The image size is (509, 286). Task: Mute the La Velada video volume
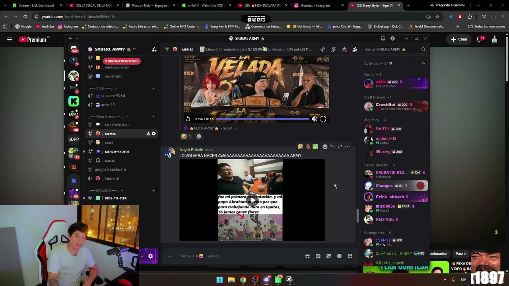click(x=315, y=119)
